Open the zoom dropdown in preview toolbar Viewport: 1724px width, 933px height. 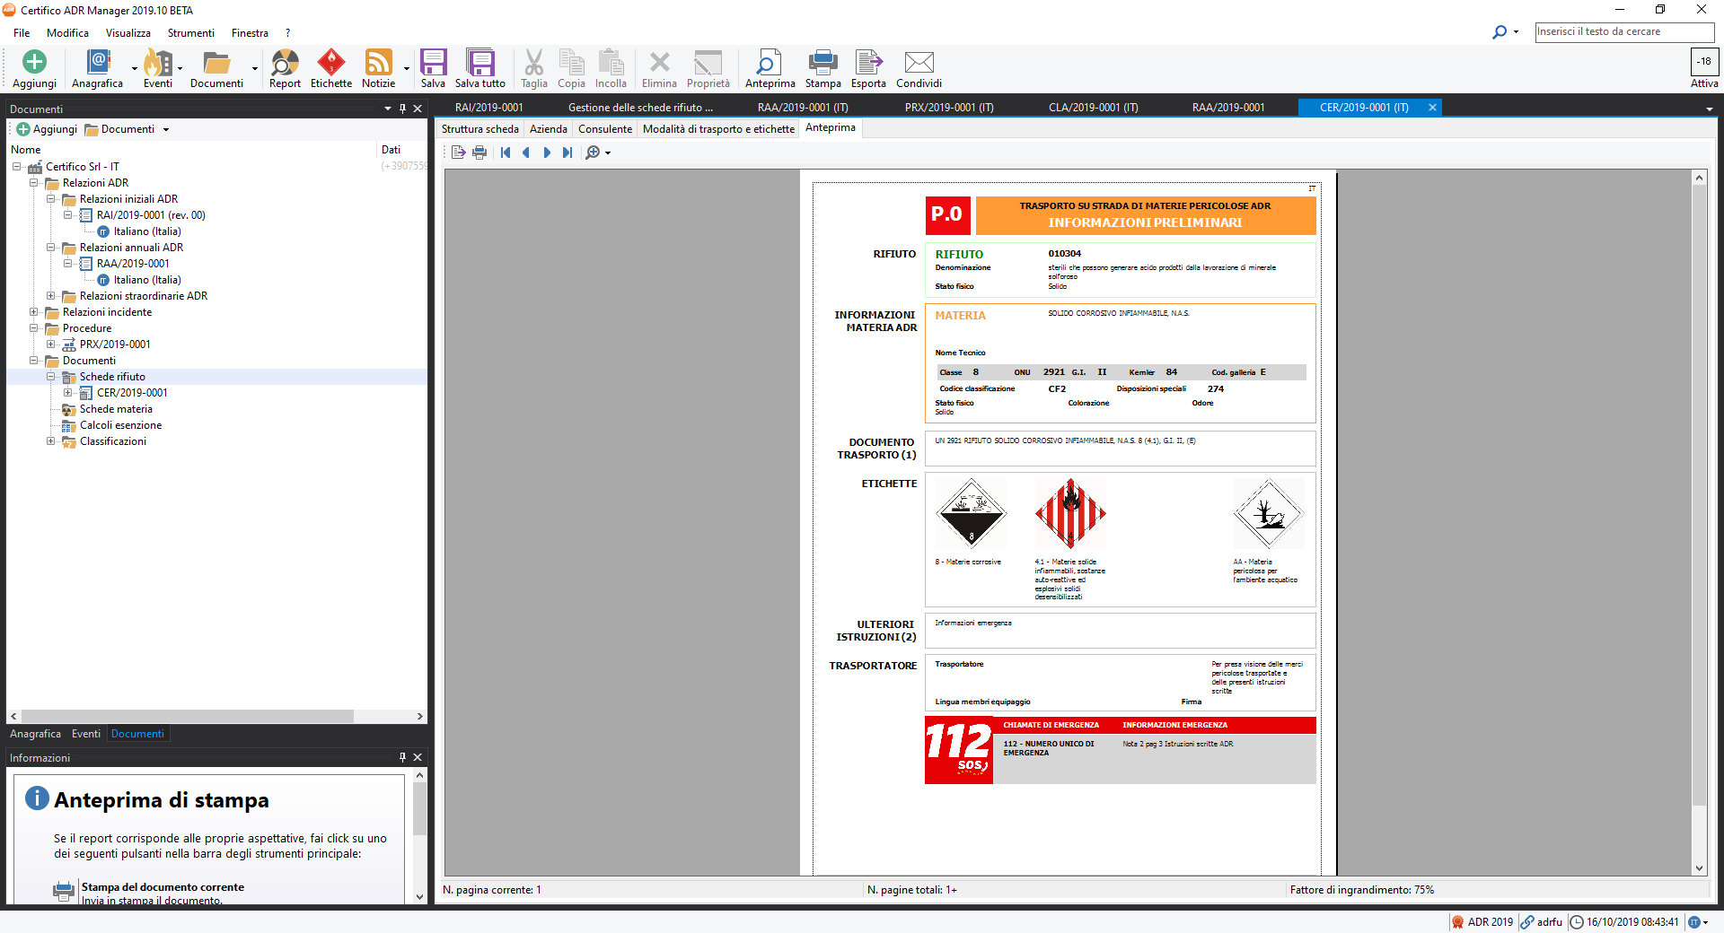click(x=608, y=153)
